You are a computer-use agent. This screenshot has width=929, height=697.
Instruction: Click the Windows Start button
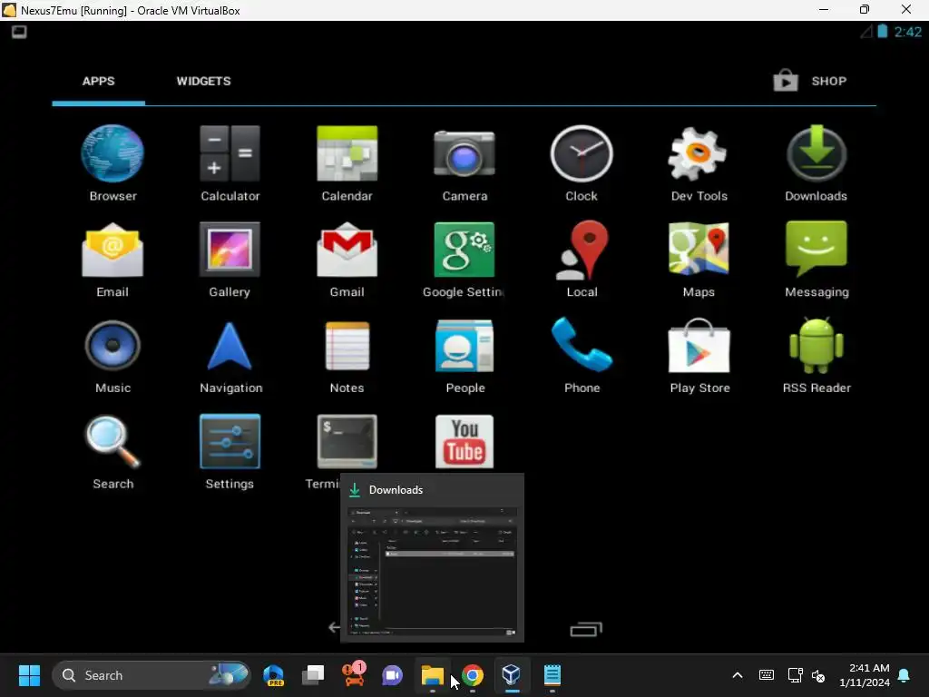click(x=29, y=675)
